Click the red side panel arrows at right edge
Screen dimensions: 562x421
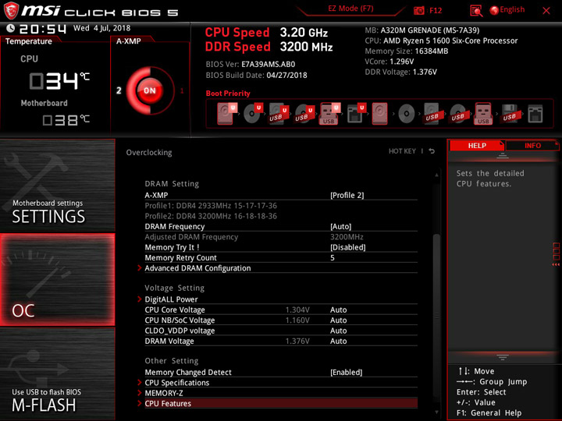[556, 264]
